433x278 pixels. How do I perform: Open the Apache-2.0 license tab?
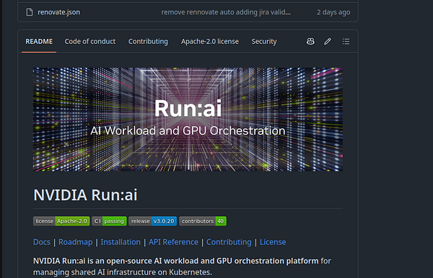[x=210, y=41]
